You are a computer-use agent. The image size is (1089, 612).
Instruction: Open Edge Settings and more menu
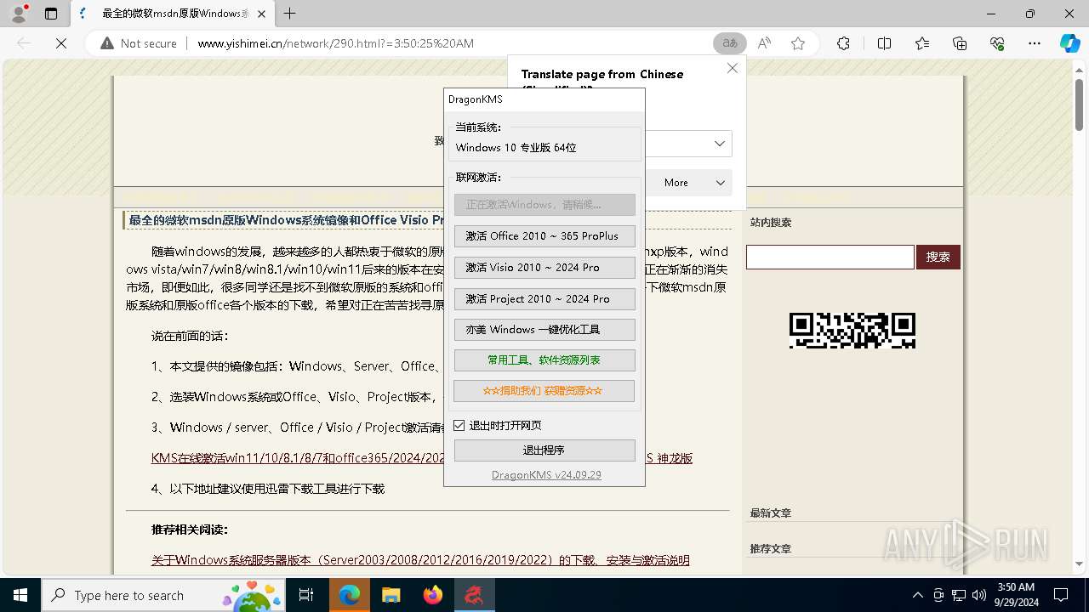(x=1035, y=43)
